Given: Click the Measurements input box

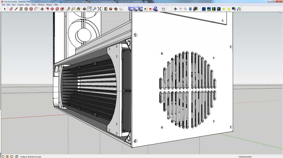Looking at the screenshot, I should (x=267, y=156).
